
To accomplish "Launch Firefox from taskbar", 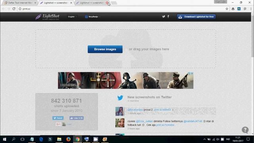I will [68, 139].
